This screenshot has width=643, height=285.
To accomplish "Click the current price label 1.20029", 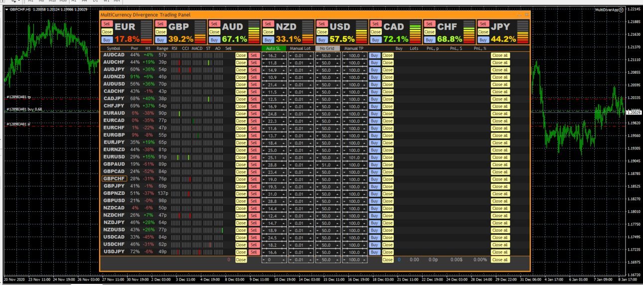I will click(x=634, y=113).
